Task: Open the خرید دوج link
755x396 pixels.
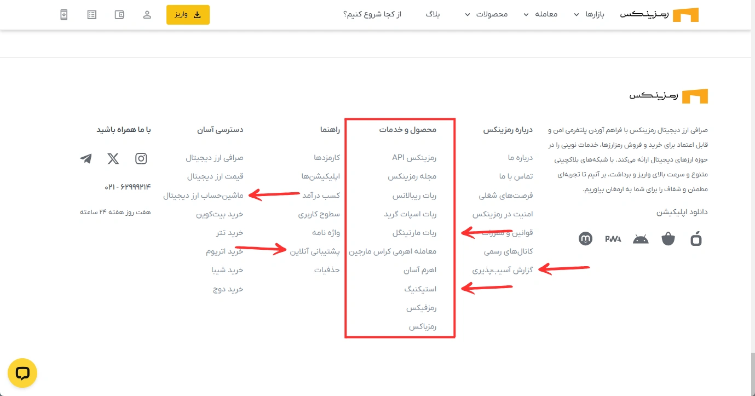Action: pyautogui.click(x=228, y=289)
